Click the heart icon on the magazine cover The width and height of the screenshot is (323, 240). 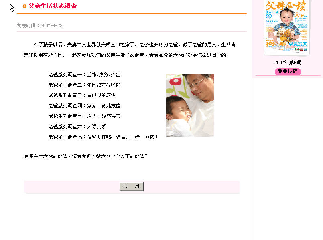tap(269, 16)
